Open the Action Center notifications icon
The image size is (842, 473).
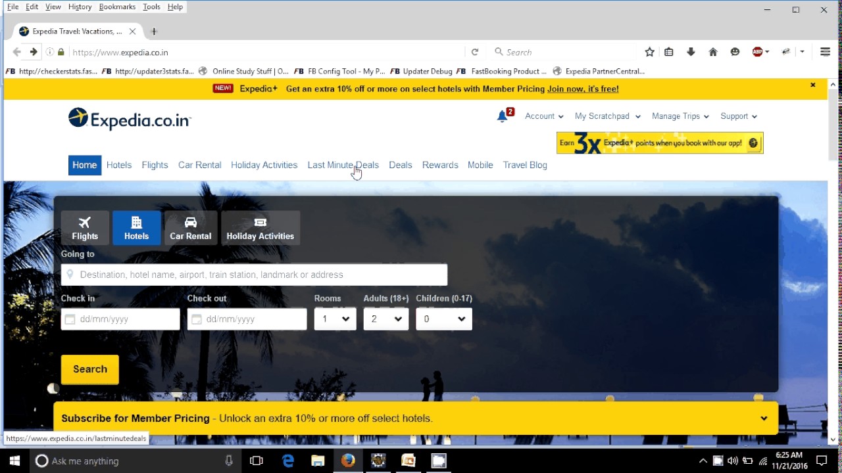pos(822,461)
